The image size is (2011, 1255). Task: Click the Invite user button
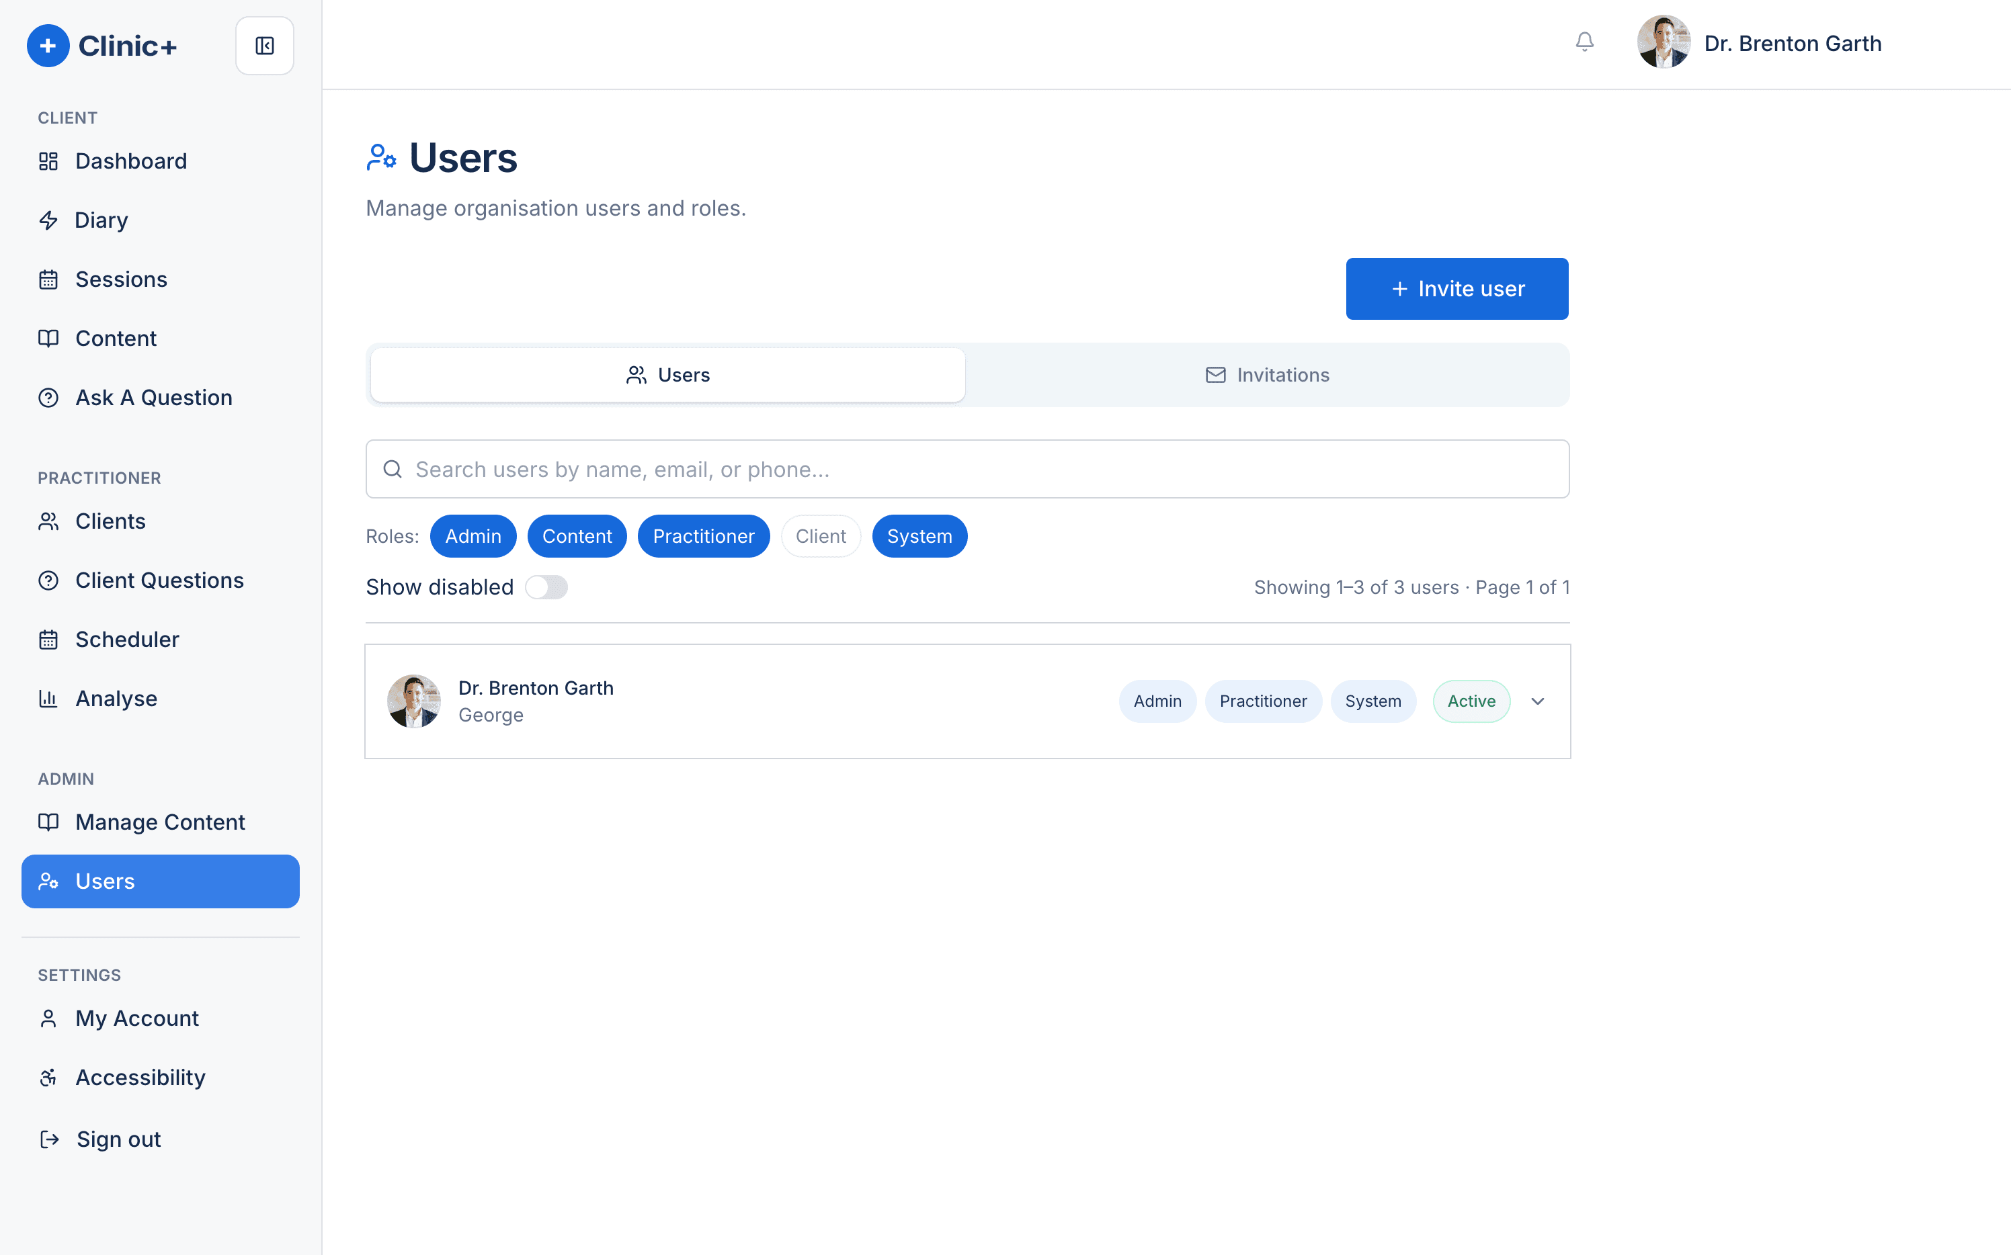(1457, 289)
